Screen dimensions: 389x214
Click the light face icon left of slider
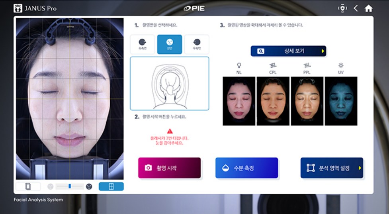[x=50, y=187]
